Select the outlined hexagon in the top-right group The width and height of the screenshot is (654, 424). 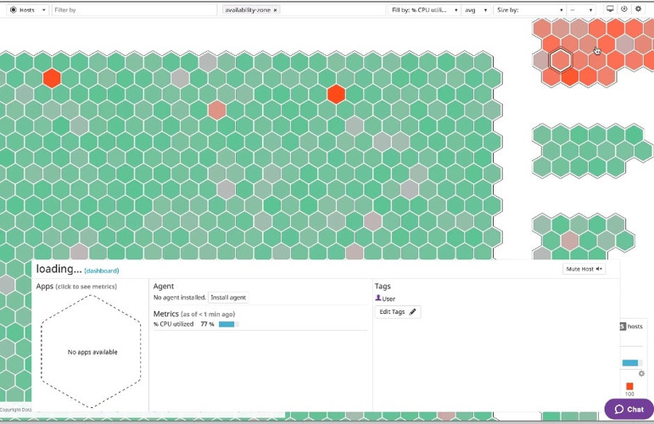560,60
